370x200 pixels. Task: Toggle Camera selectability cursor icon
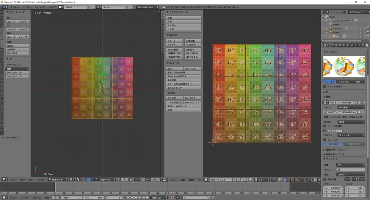pyautogui.click(x=364, y=28)
